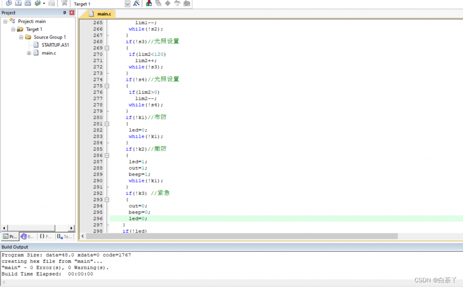Open the Target 1 dropdown list

click(x=127, y=4)
